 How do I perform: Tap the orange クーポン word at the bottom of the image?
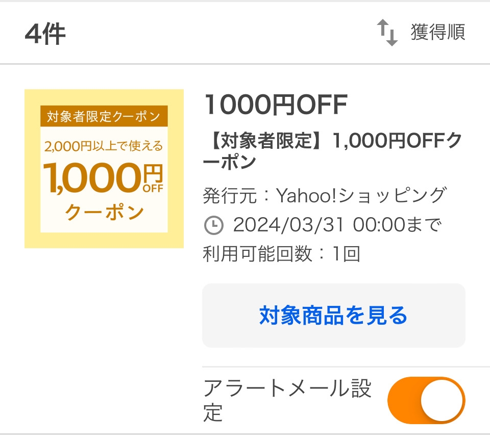pyautogui.click(x=104, y=212)
